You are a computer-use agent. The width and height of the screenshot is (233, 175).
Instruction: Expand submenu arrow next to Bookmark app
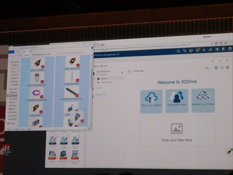coord(57,158)
